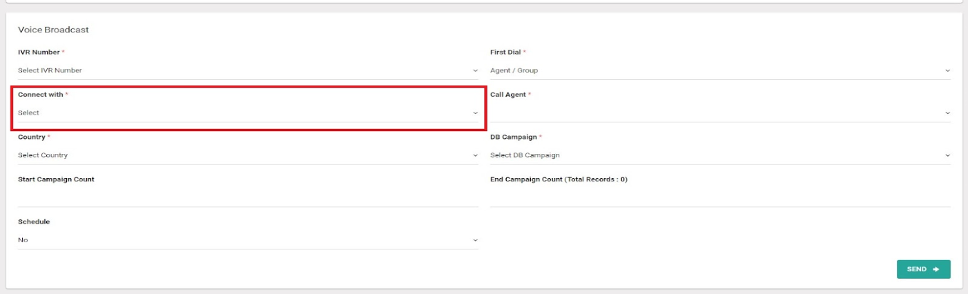Click the Total Records : 0 label
968x294 pixels.
click(597, 179)
